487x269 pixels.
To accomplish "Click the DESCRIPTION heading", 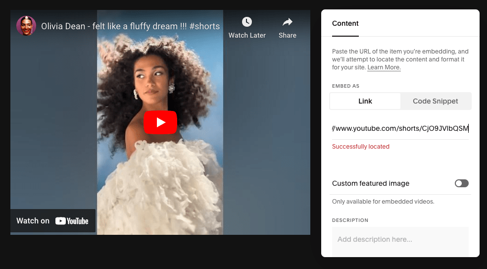I will (x=350, y=220).
